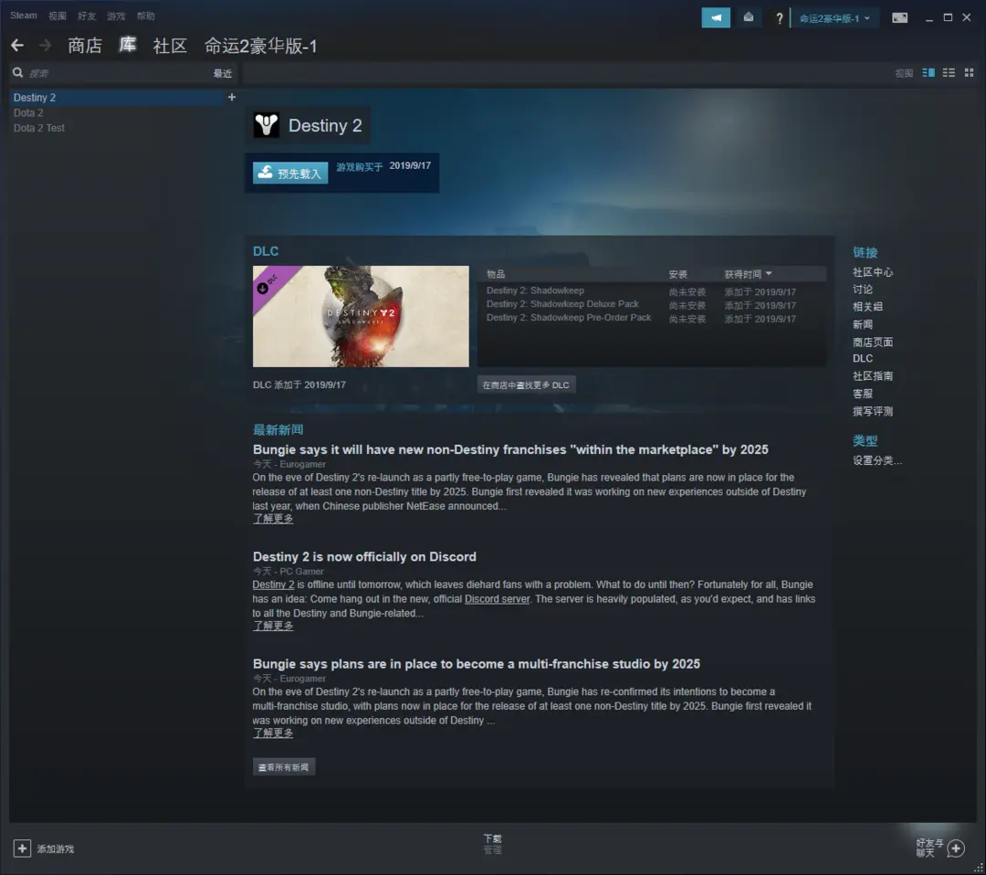986x875 pixels.
Task: Open the 社区指南 link
Action: pyautogui.click(x=872, y=375)
